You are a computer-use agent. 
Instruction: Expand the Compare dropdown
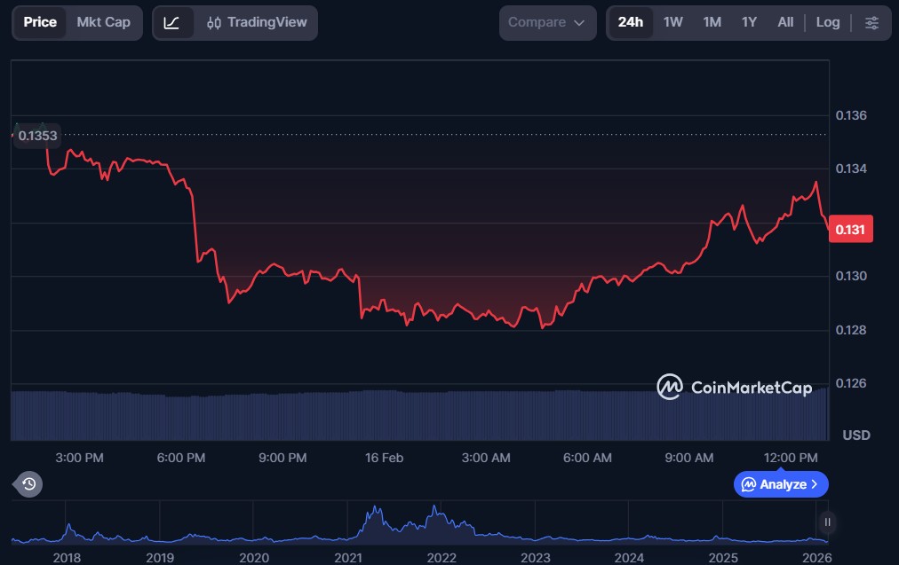tap(547, 22)
